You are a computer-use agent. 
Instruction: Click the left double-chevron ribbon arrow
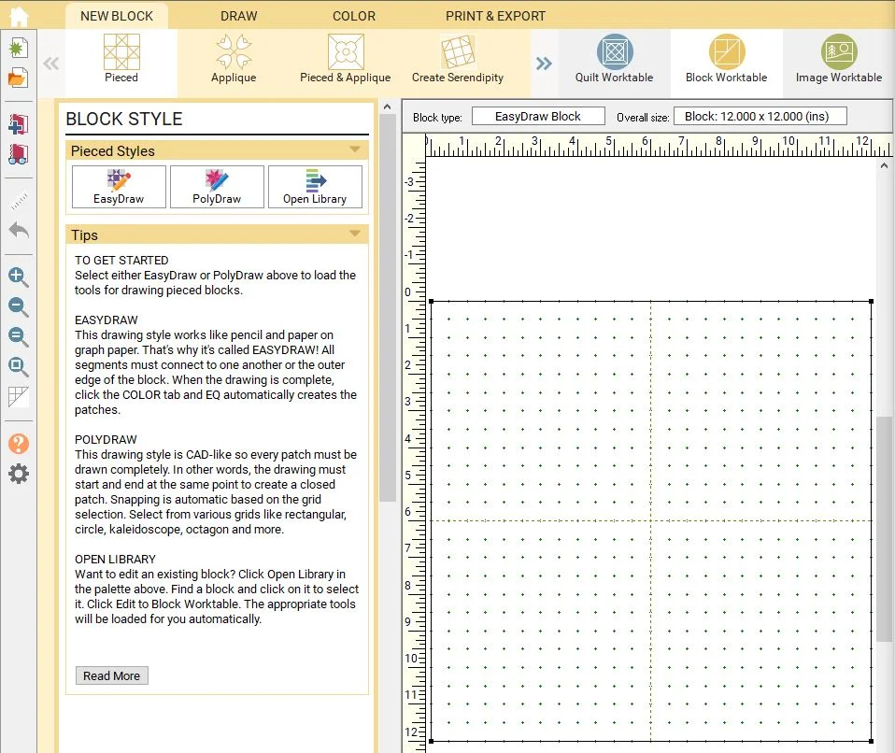(50, 64)
